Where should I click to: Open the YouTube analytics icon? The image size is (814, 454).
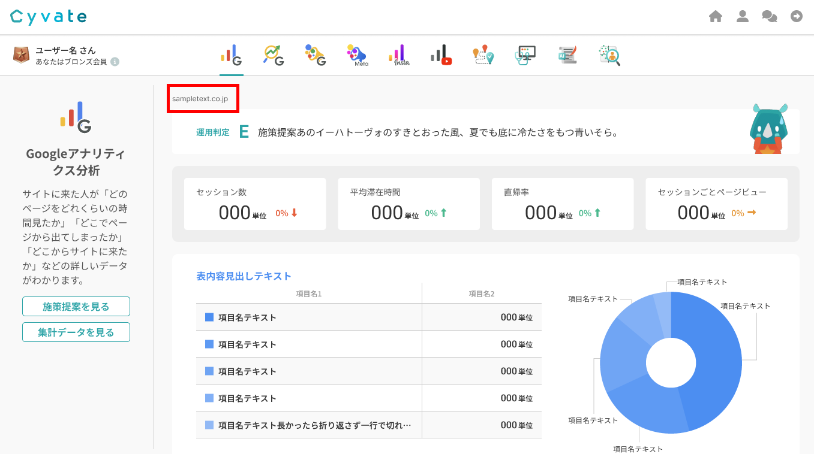pyautogui.click(x=441, y=55)
